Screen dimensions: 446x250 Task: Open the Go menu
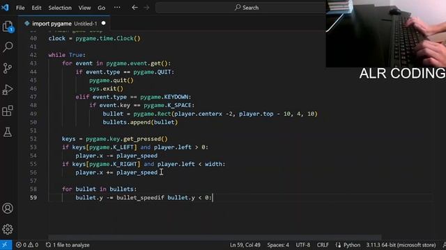coord(101,8)
